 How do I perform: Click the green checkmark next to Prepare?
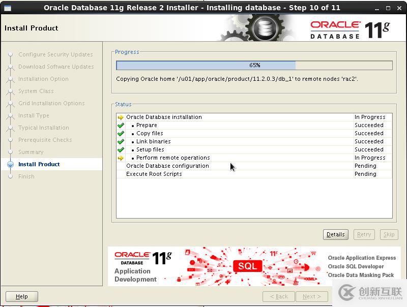(121, 126)
